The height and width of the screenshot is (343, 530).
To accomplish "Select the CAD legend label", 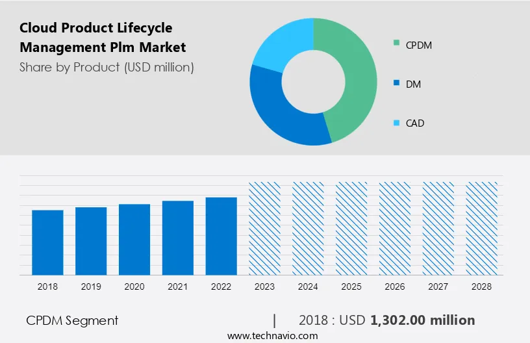I will (x=415, y=123).
